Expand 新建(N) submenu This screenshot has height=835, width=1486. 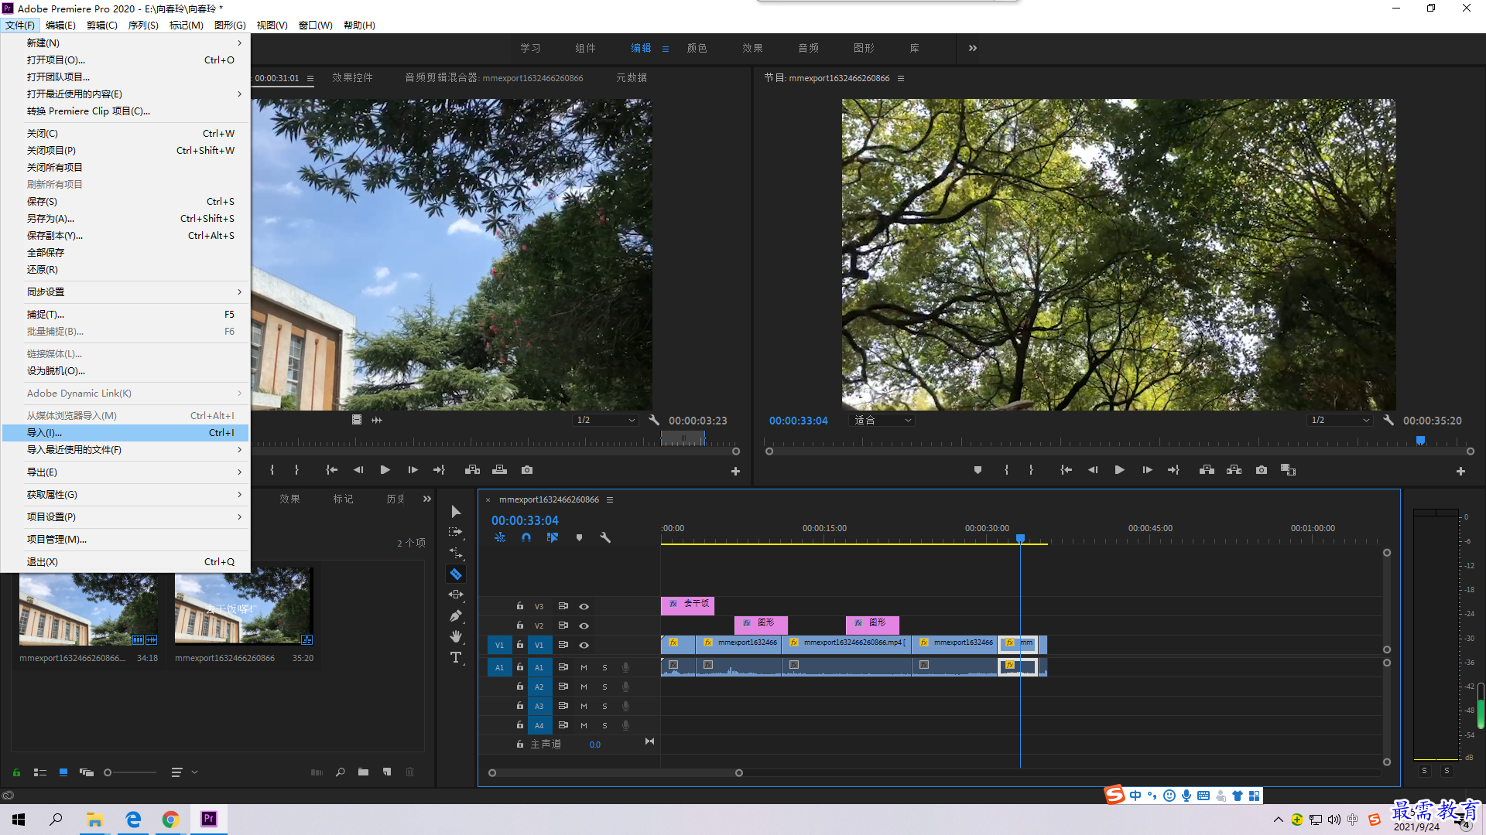coord(125,43)
